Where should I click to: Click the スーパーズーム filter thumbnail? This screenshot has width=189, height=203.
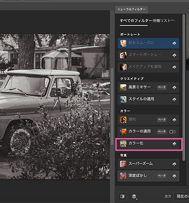click(x=123, y=164)
